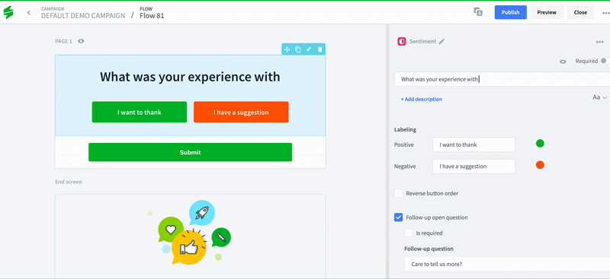Click the + Add description link

(422, 100)
